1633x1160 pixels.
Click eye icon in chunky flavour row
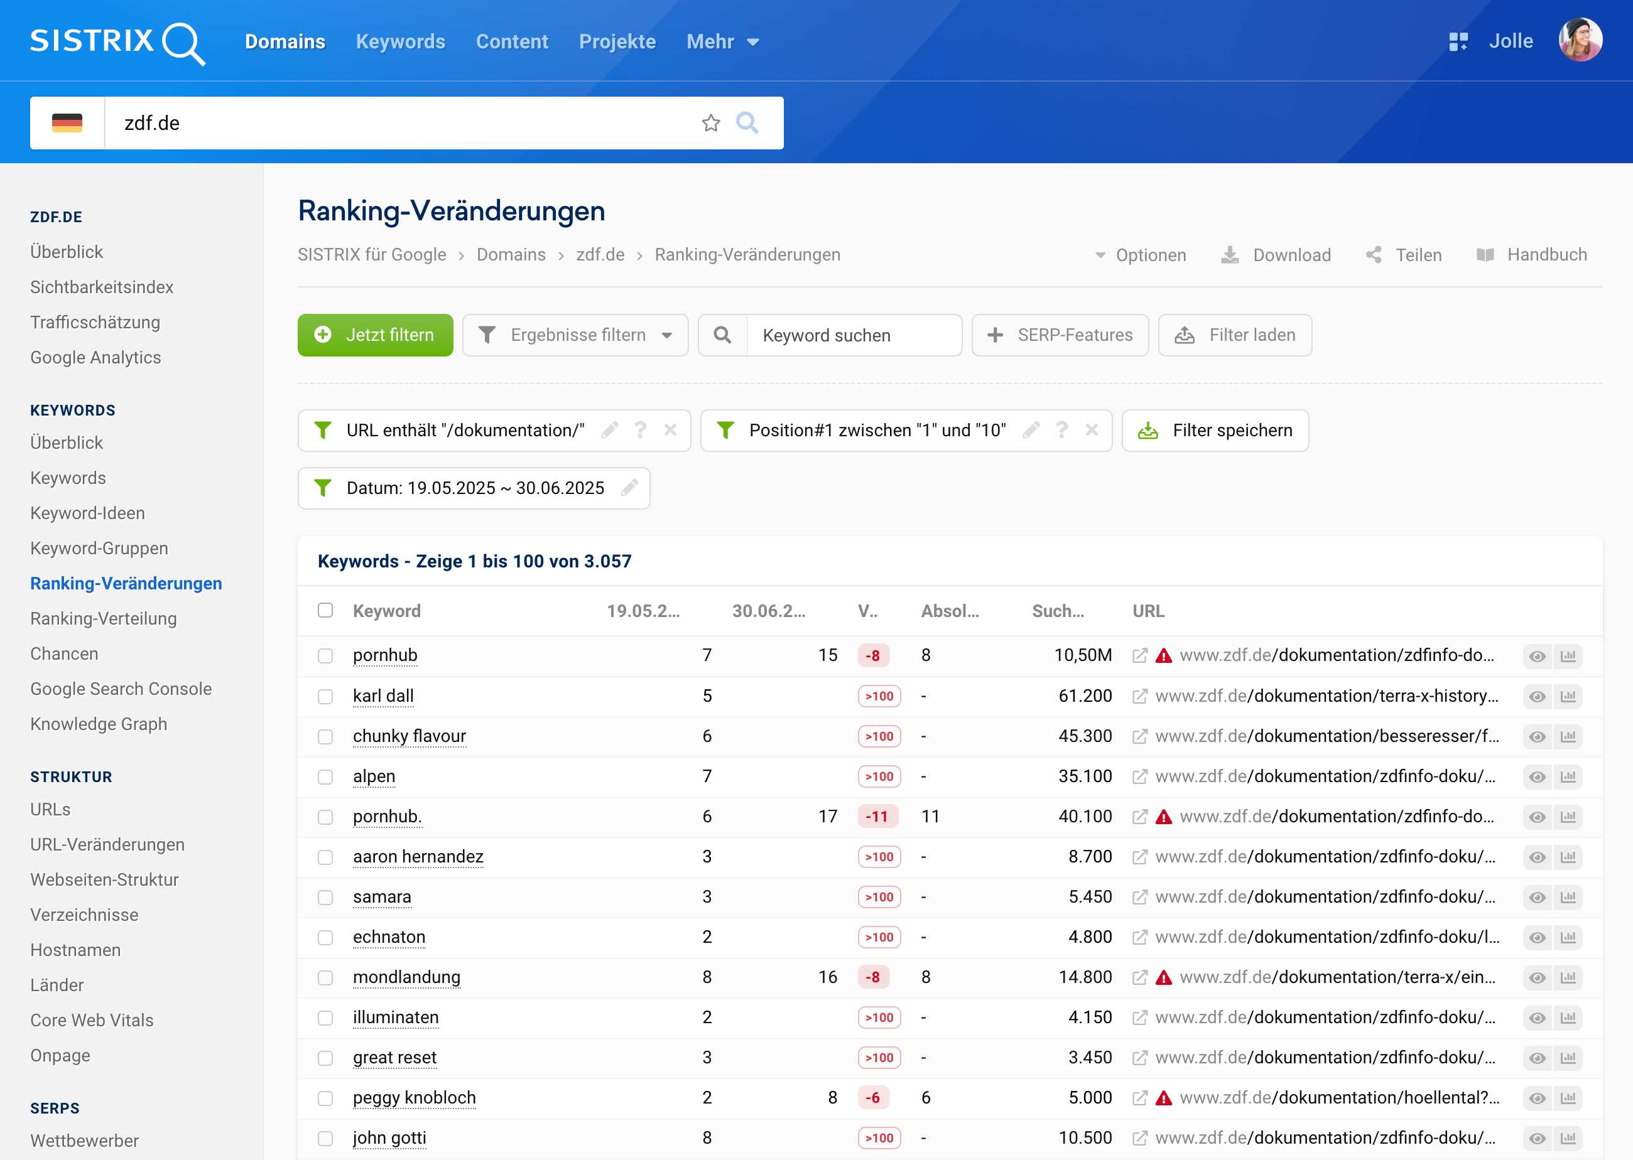(1538, 736)
